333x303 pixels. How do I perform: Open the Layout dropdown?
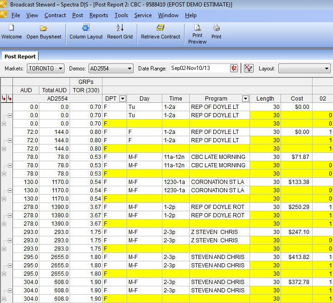[x=304, y=69]
